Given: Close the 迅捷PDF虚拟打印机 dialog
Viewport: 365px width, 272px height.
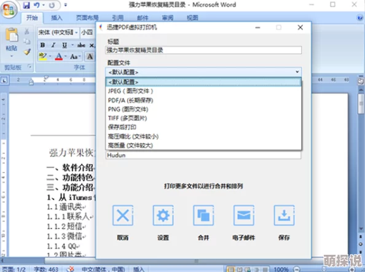Looking at the screenshot, I should coord(300,28).
